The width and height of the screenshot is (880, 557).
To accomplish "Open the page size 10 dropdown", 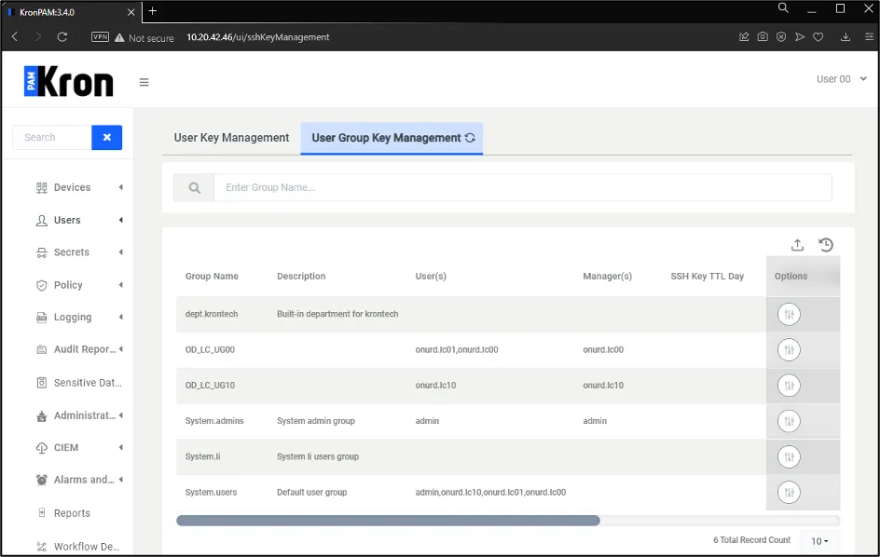I will pos(819,541).
